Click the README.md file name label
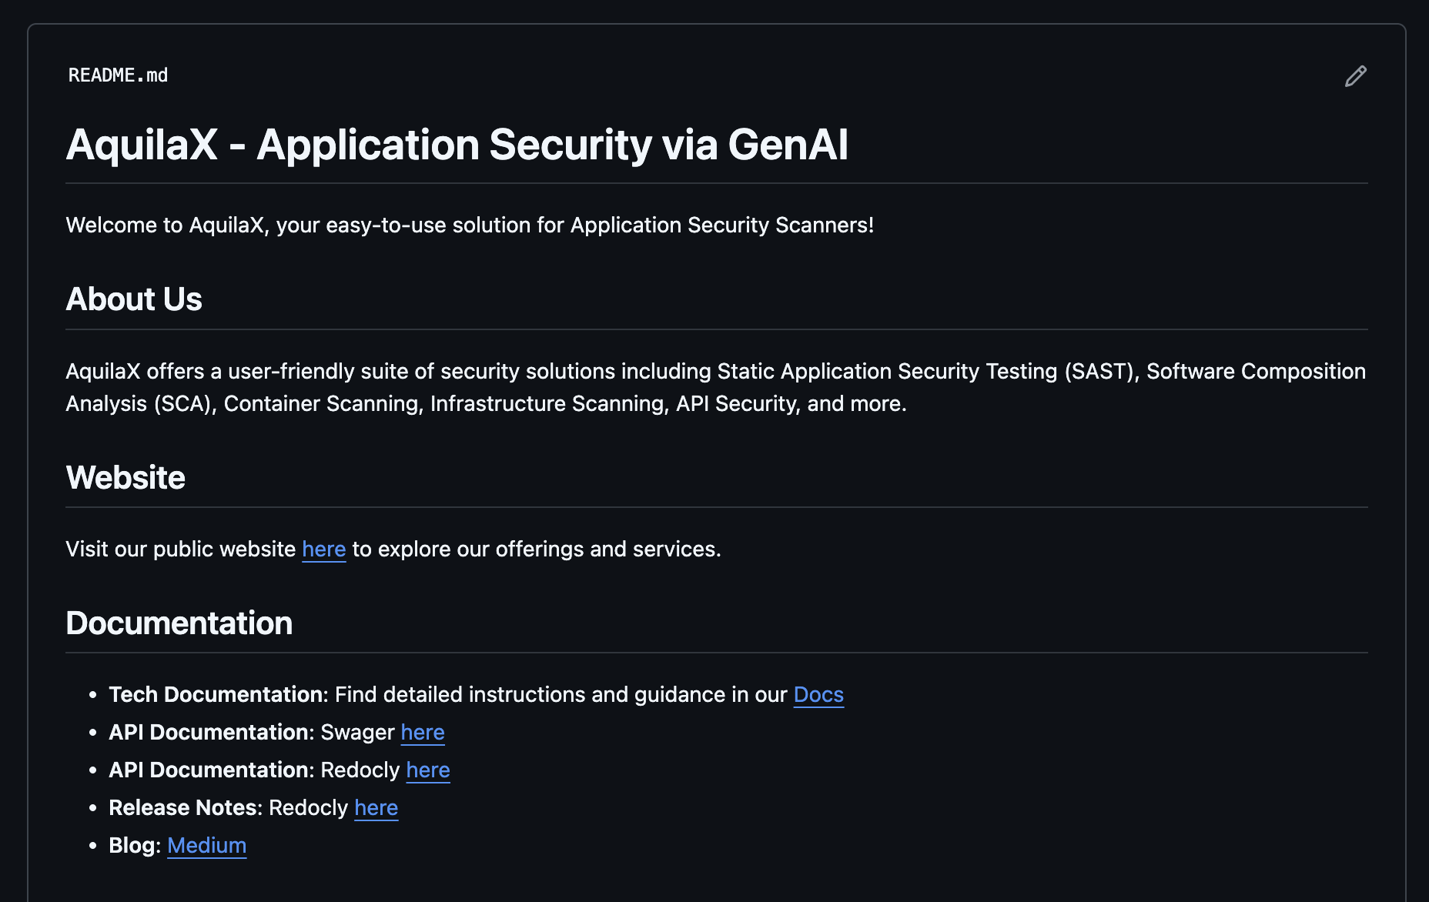The image size is (1429, 902). pyautogui.click(x=118, y=75)
